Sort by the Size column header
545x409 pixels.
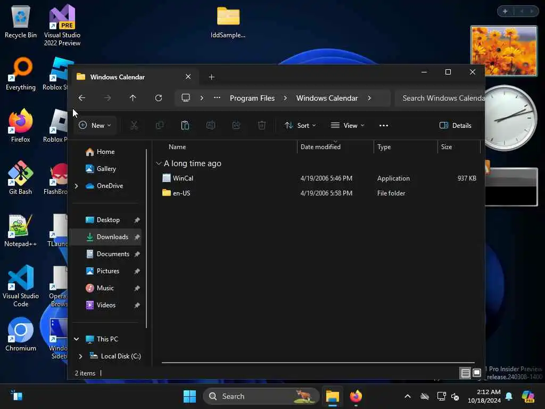(x=447, y=147)
